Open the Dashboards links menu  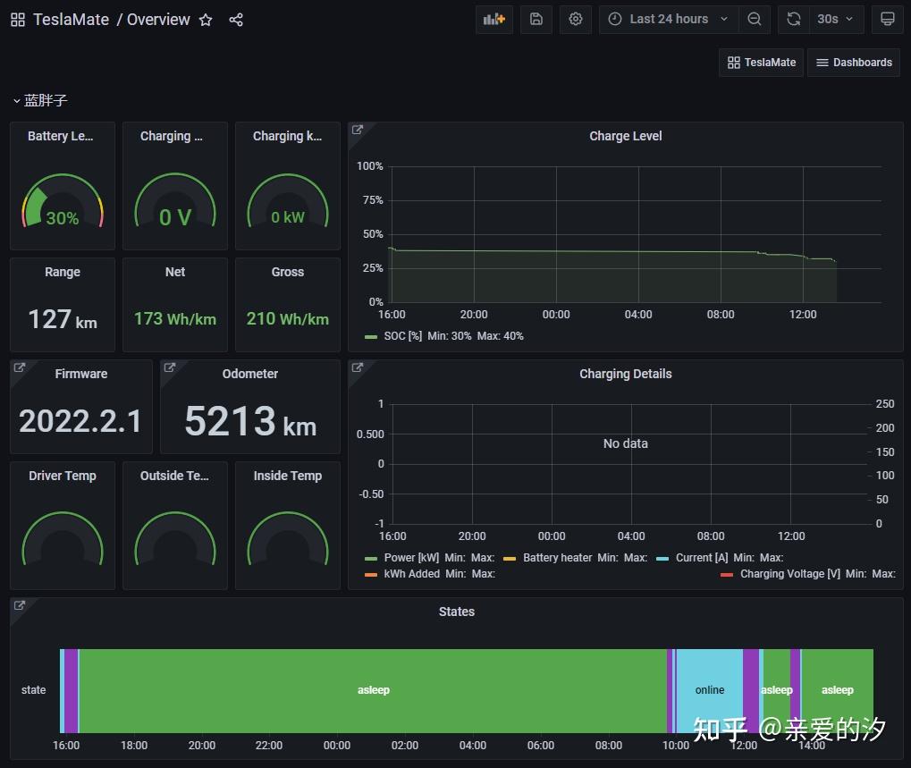click(854, 63)
